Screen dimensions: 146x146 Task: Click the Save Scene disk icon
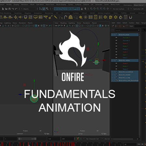[x=9, y=9]
